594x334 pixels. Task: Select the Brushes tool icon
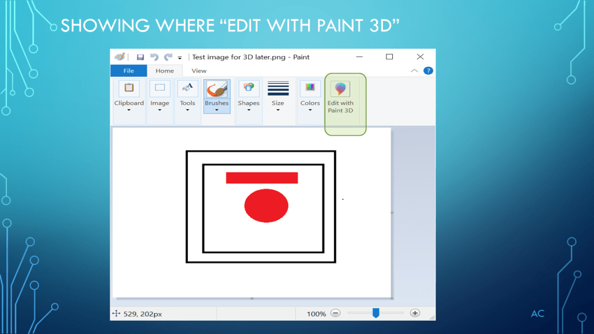[x=216, y=89]
